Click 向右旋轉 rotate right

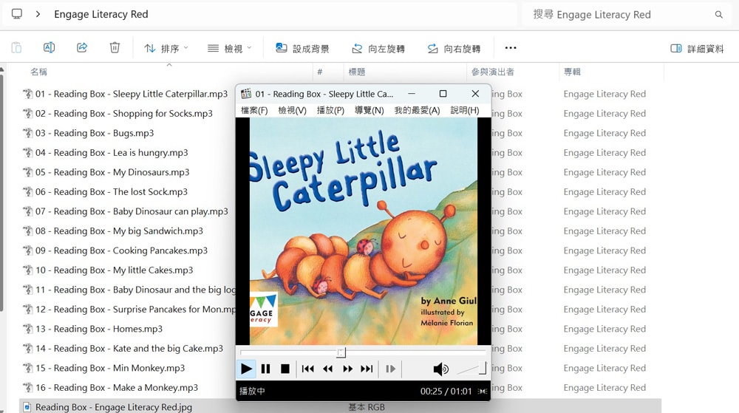pos(454,48)
